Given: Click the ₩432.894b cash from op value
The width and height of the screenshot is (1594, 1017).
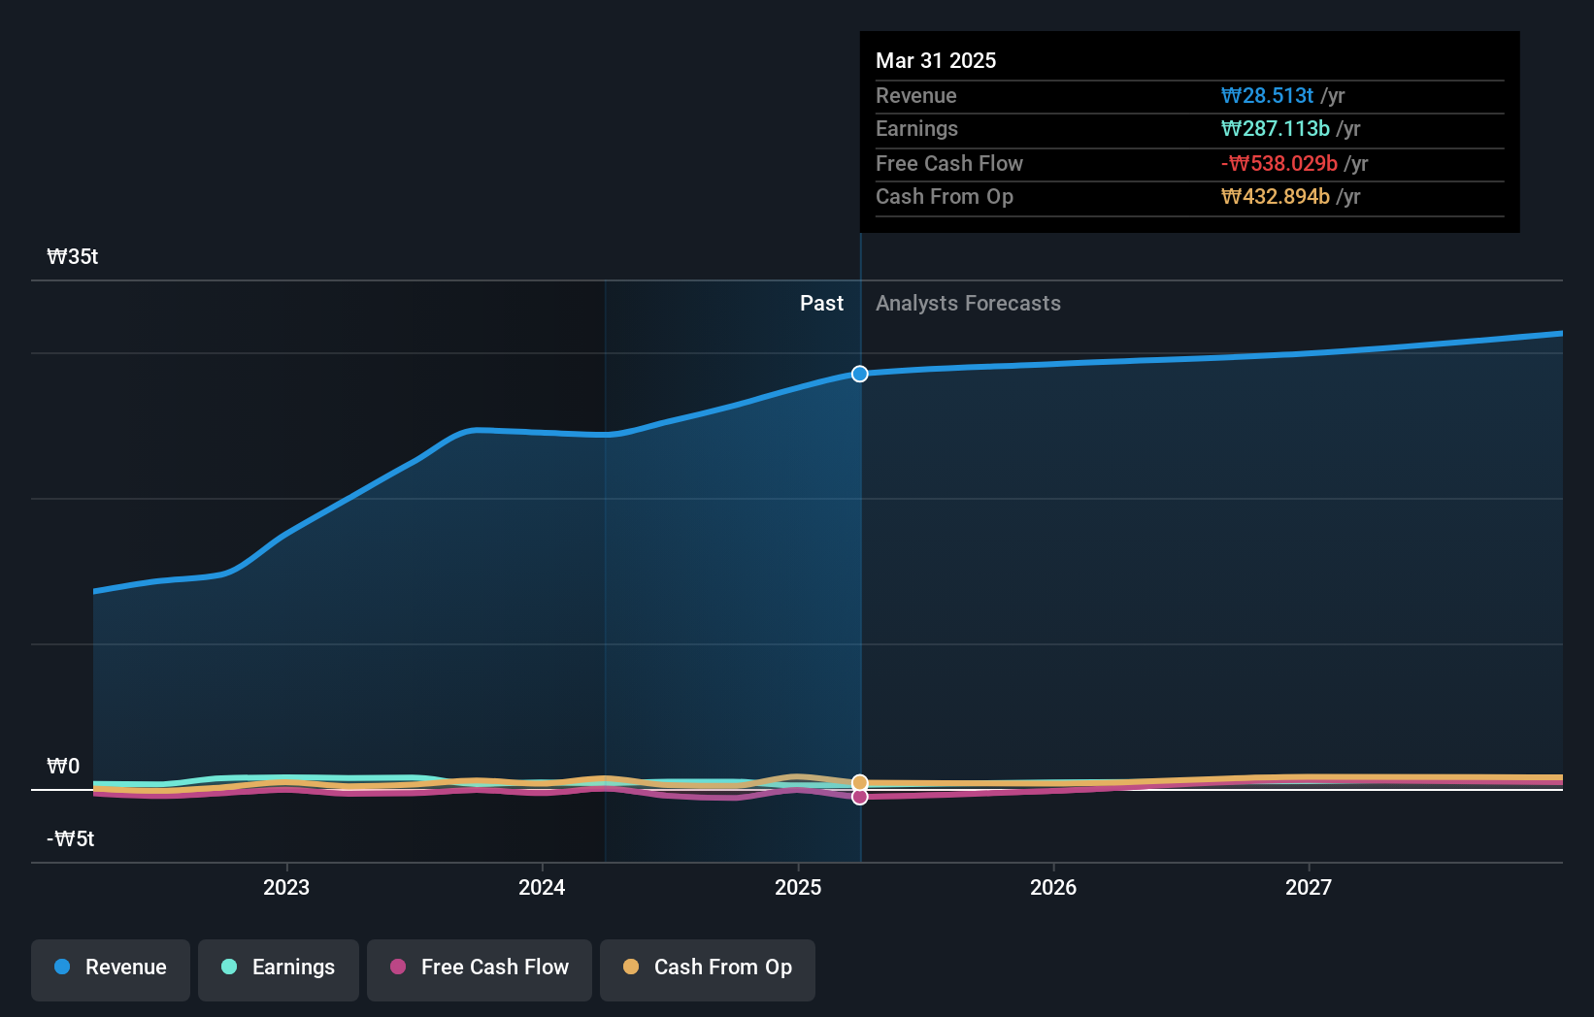Looking at the screenshot, I should [1276, 196].
